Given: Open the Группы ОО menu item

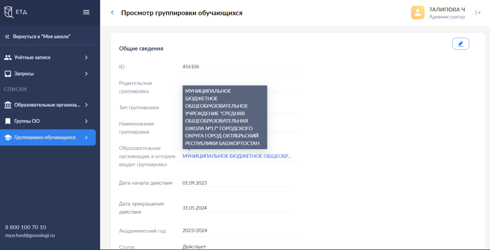Looking at the screenshot, I should tap(48, 121).
